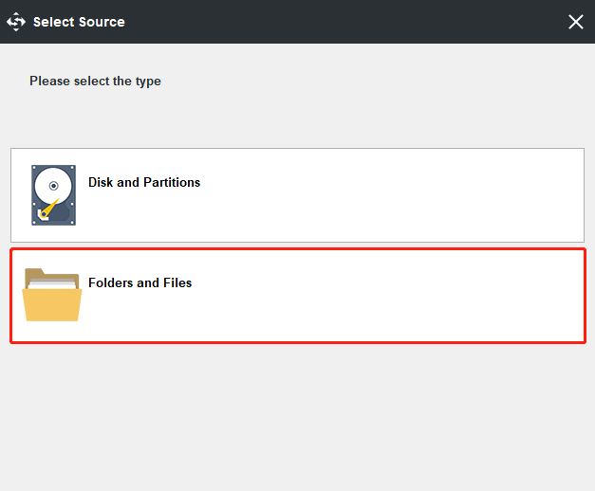This screenshot has width=595, height=491.
Task: Click the yellow folder icon
Action: [x=52, y=295]
